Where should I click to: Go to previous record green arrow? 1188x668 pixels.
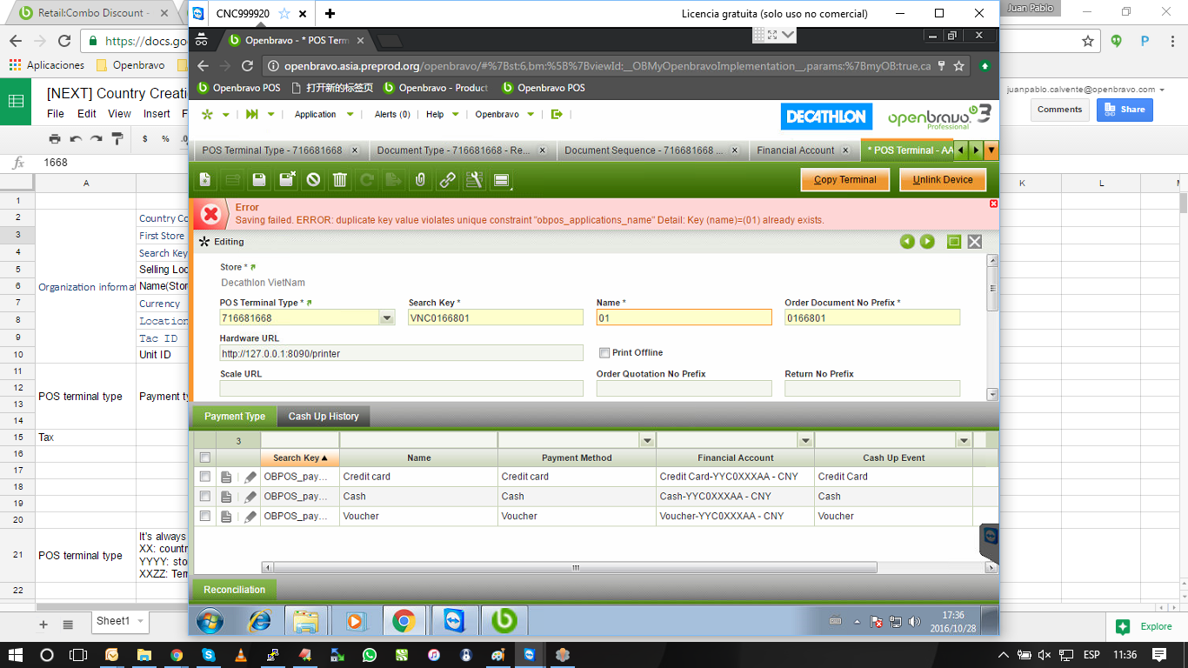(907, 242)
